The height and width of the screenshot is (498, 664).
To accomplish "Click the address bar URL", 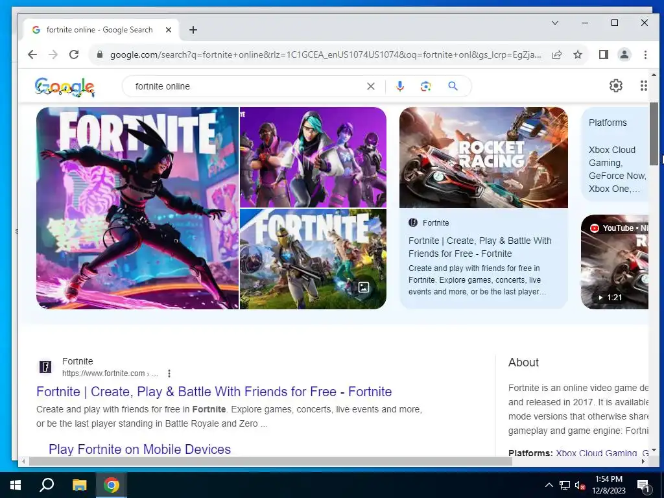I will point(326,54).
